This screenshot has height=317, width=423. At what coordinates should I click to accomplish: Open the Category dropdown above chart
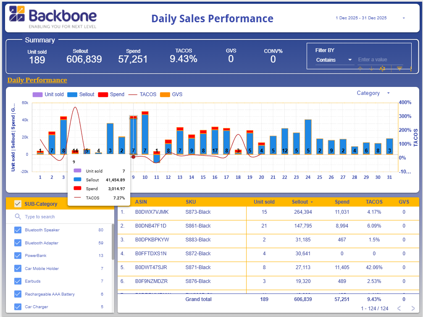373,93
